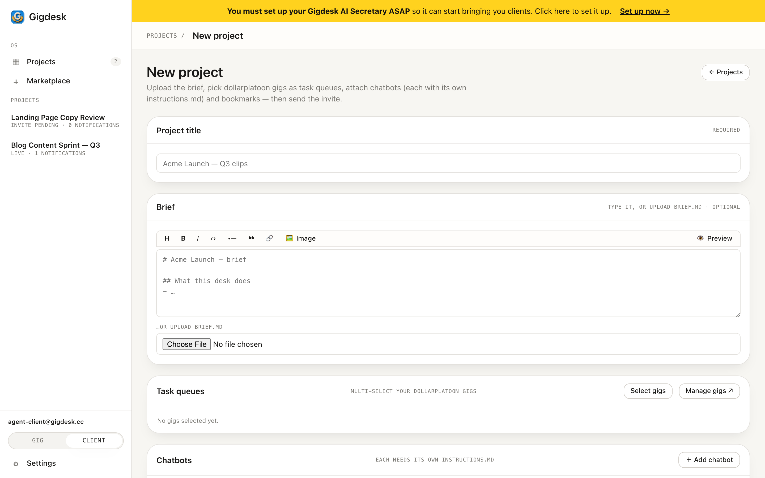765x478 pixels.
Task: Toggle the brief Preview mode
Action: tap(715, 238)
